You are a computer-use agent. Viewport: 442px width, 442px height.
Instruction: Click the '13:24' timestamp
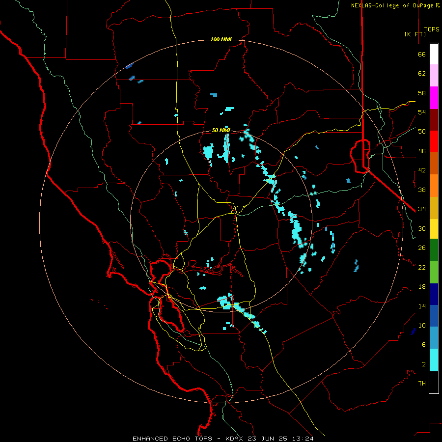point(302,439)
